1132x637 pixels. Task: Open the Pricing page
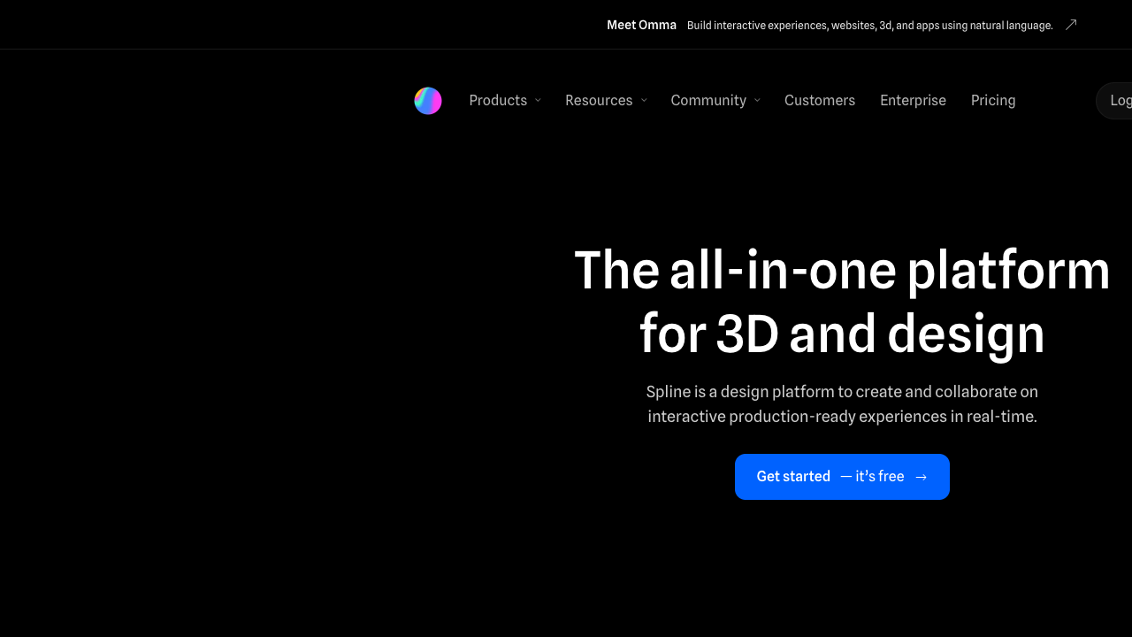[993, 101]
